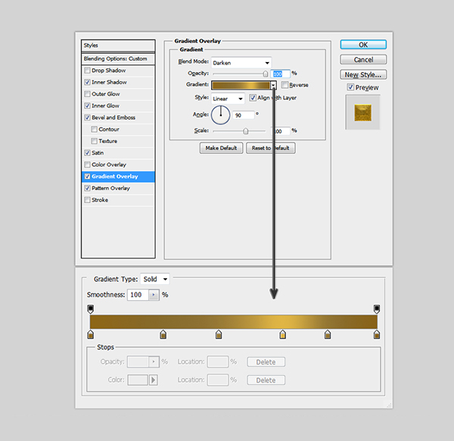Screen dimensions: 454x441
Task: Click the Opacity slider handle
Action: 265,74
